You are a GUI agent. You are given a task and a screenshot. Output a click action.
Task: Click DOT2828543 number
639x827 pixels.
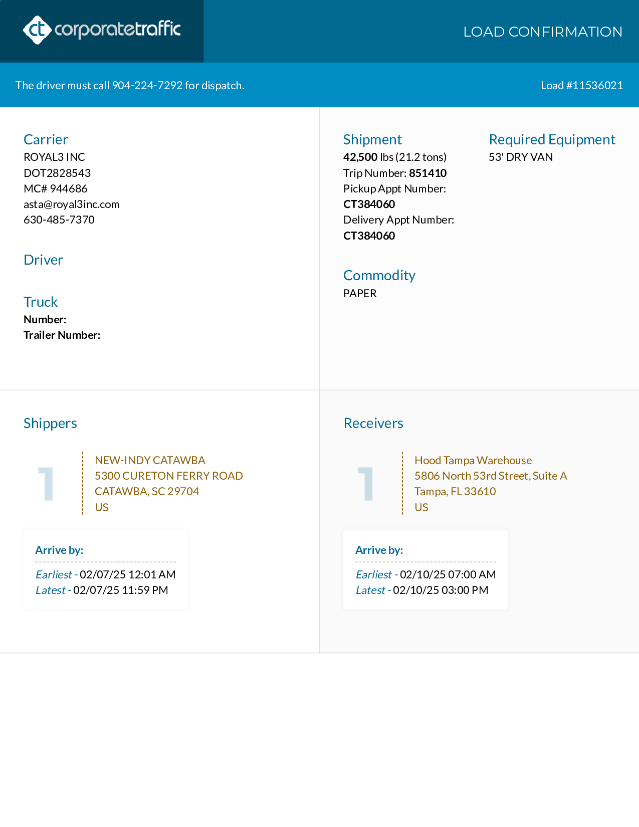click(x=57, y=173)
